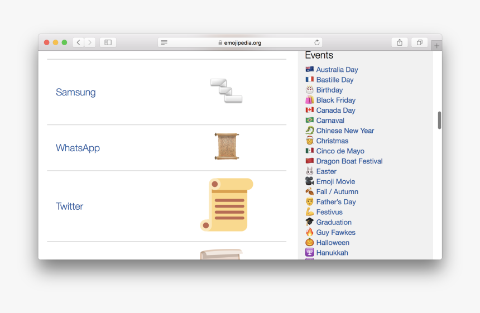The width and height of the screenshot is (480, 313).
Task: Toggle the Safari sidebar button
Action: [x=108, y=42]
